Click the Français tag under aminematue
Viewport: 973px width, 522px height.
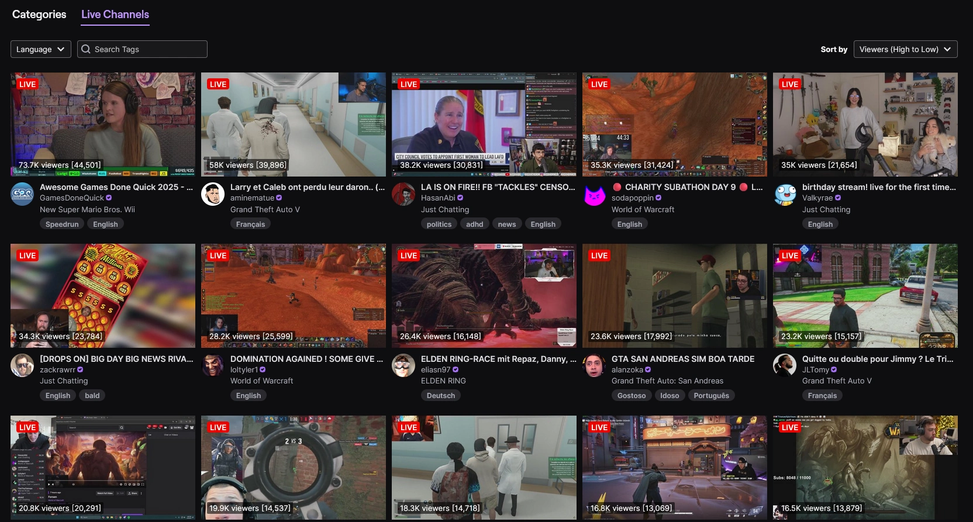(250, 224)
